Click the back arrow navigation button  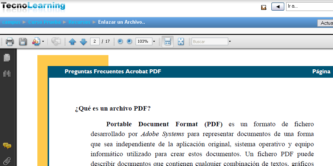[278, 7]
